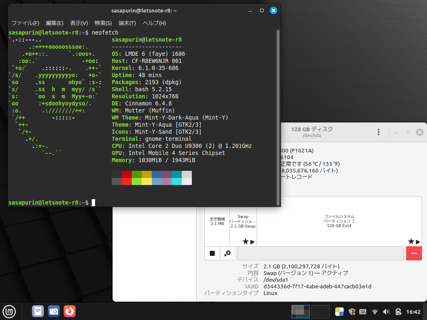Viewport: 427px width, 320px height.
Task: Open the 表示(V) menu in terminal
Action: click(x=79, y=23)
